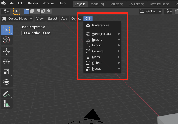The width and height of the screenshot is (178, 124).
Task: Switch to the Sculpting workspace tab
Action: point(116,4)
